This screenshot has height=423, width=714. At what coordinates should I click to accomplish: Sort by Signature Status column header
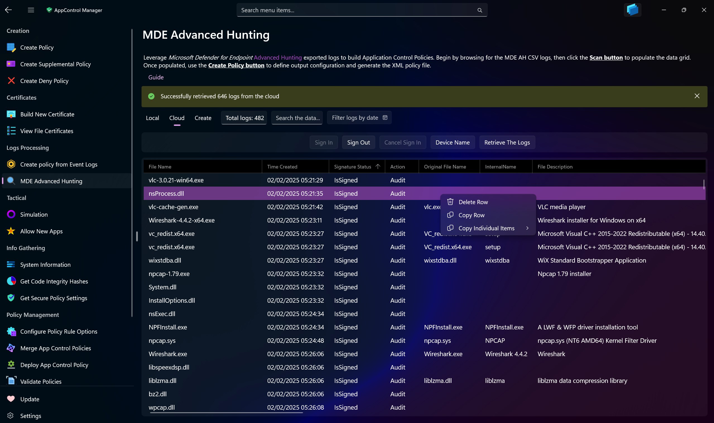[357, 167]
